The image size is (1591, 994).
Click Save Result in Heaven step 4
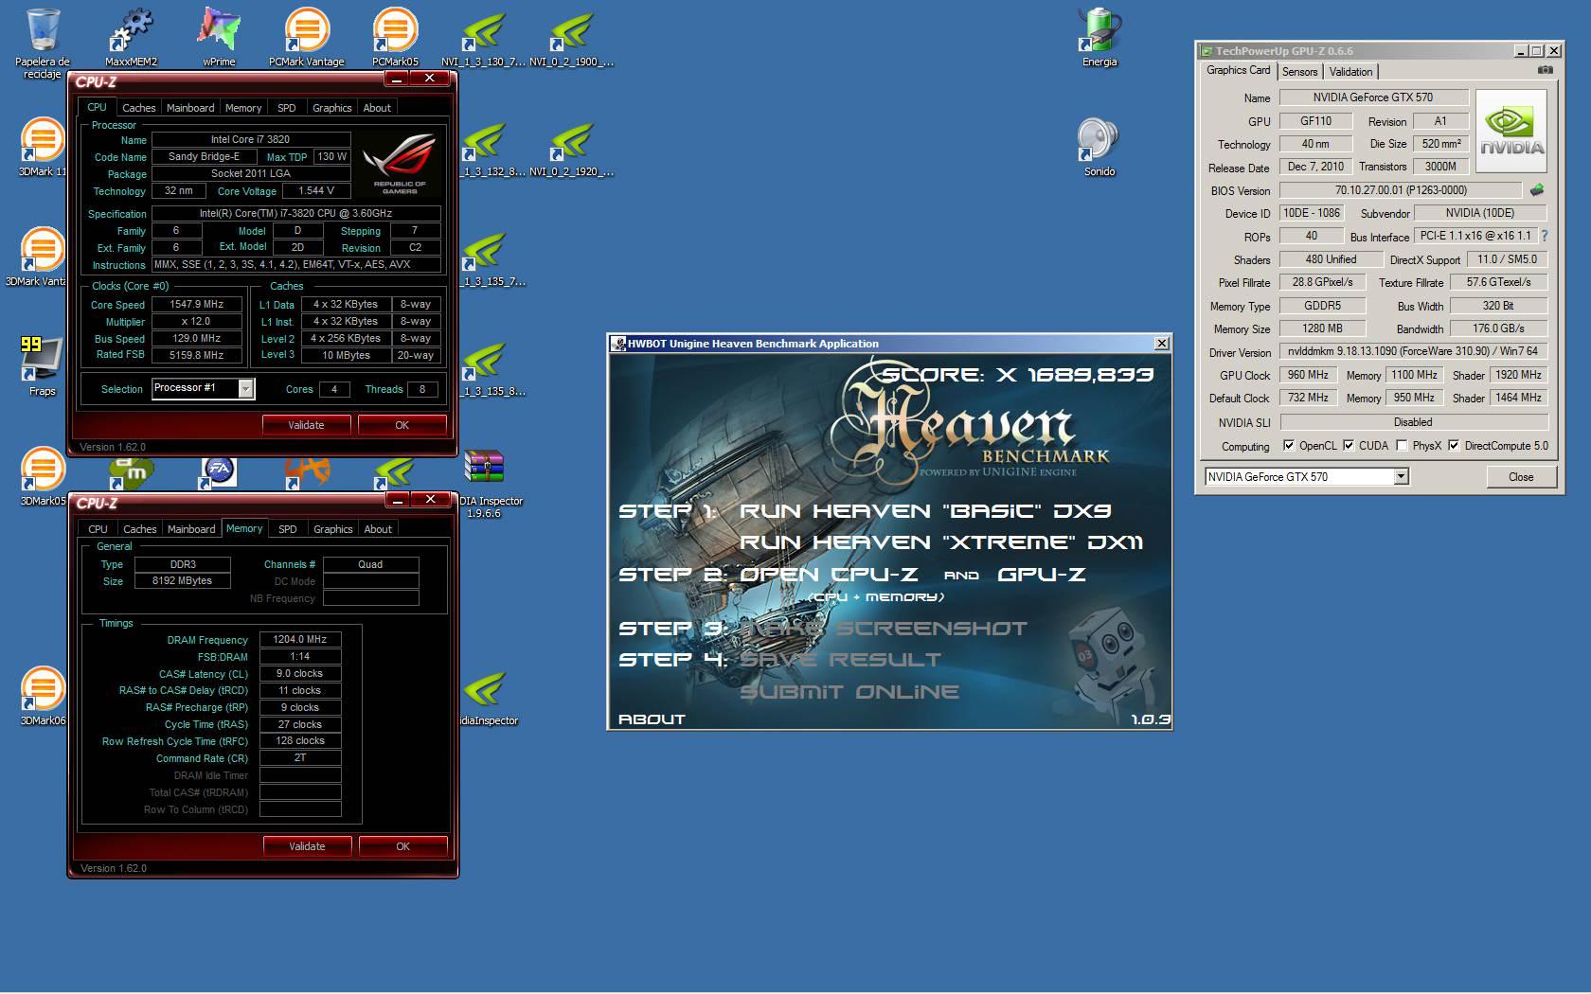coord(840,660)
